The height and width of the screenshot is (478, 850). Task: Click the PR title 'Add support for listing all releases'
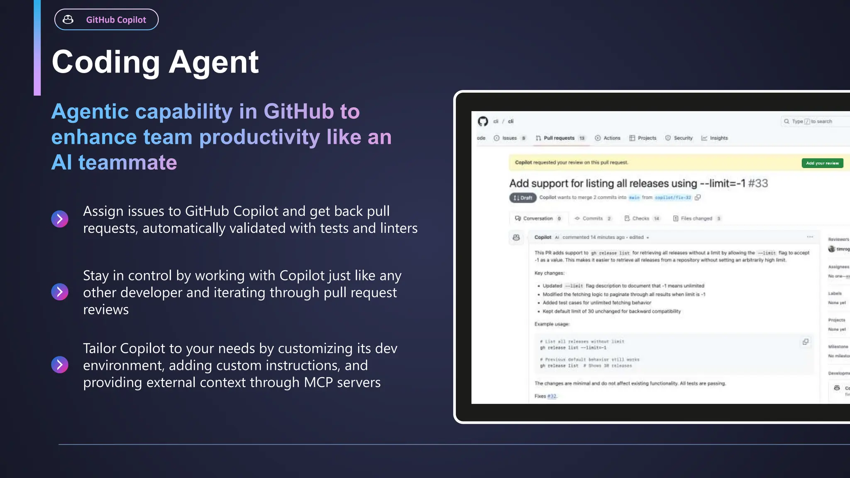(x=628, y=183)
